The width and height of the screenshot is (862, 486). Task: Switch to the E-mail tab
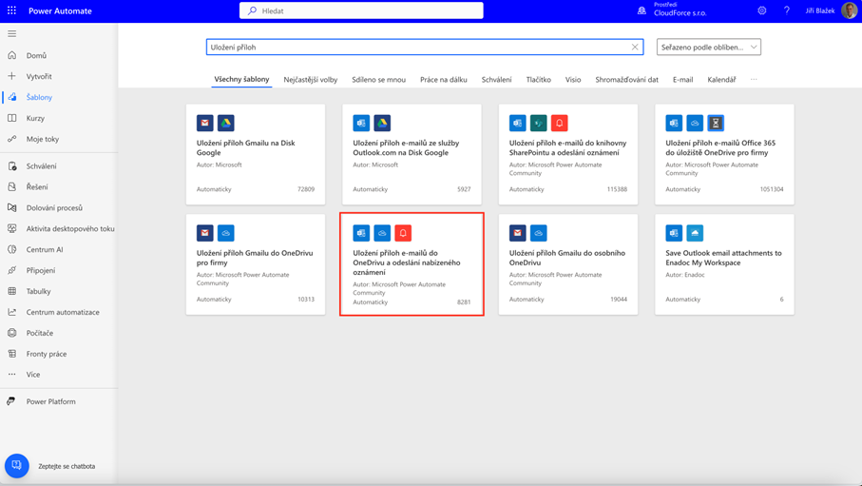(682, 80)
